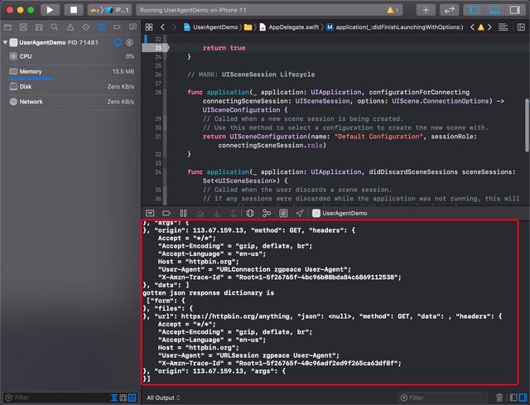
Task: Toggle the inspectors panel visibility
Action: point(515,10)
